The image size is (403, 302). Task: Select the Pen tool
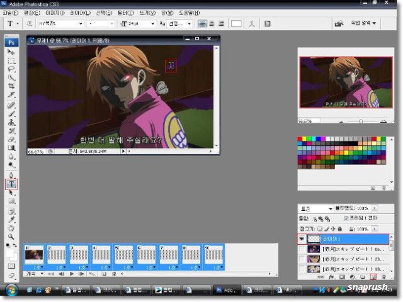point(11,175)
